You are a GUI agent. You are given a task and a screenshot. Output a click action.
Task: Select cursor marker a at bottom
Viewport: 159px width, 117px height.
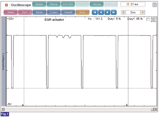[23, 105]
